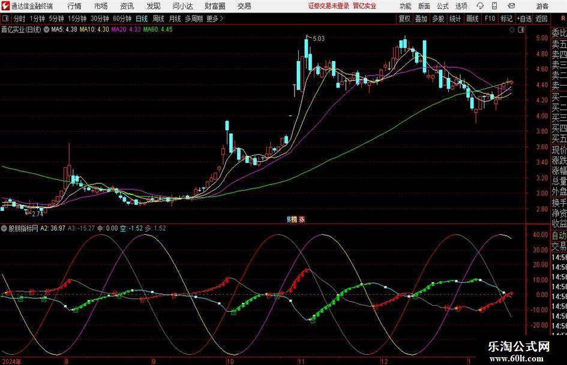The width and height of the screenshot is (567, 365).
Task: Open the 功能 menu
Action: pos(406,6)
